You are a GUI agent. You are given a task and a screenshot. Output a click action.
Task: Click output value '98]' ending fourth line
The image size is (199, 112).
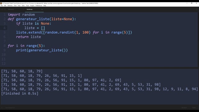(157, 85)
